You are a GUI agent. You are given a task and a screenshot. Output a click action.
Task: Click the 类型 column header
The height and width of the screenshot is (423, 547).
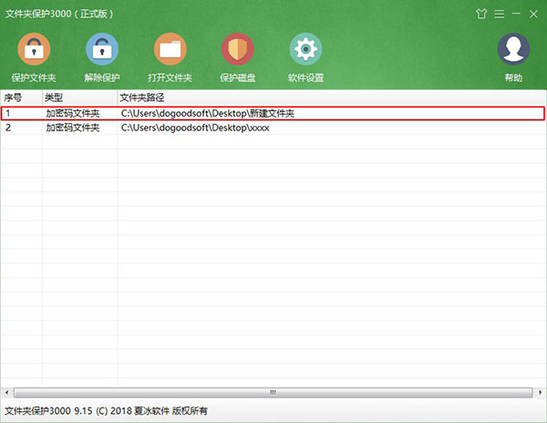click(79, 97)
